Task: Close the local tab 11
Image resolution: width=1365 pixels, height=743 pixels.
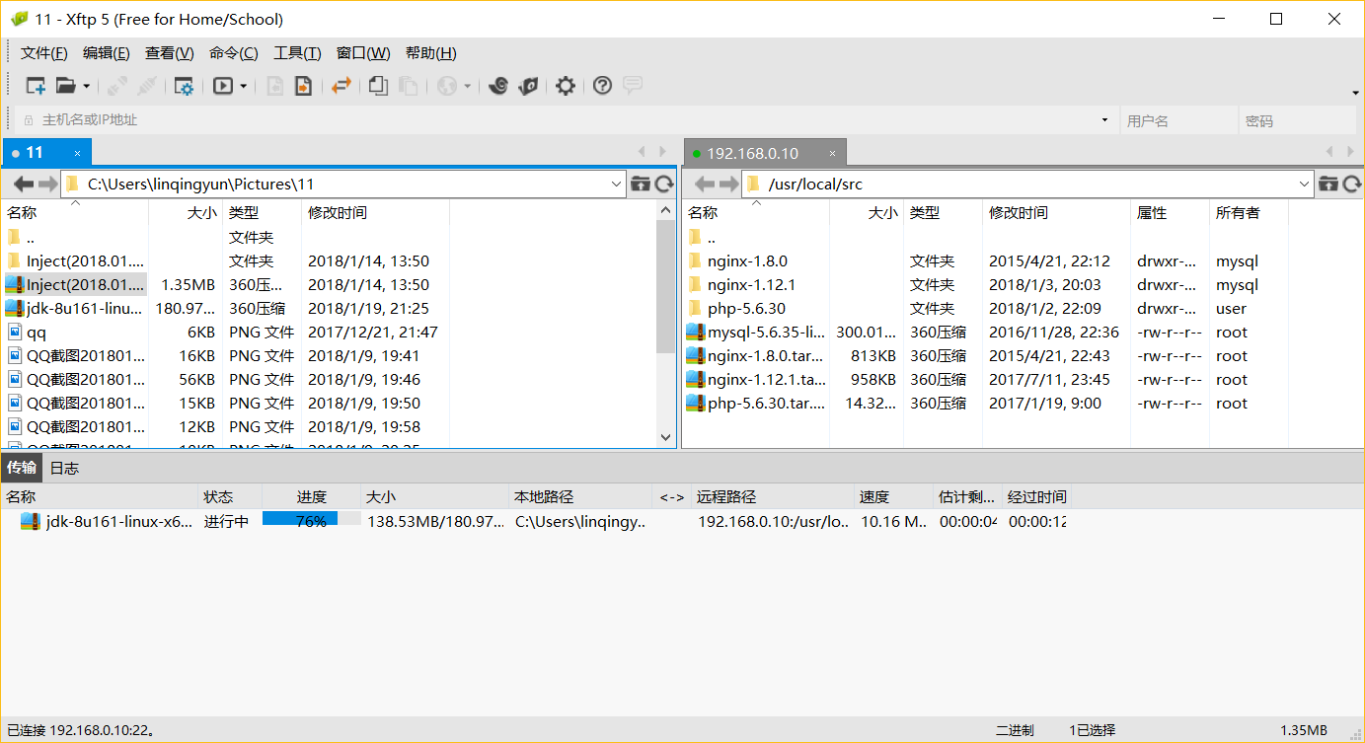Action: pyautogui.click(x=77, y=153)
